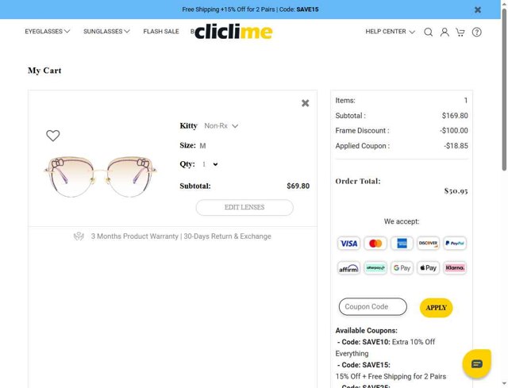The image size is (508, 388).
Task: Click the SAVE15 available coupon code
Action: pos(376,365)
